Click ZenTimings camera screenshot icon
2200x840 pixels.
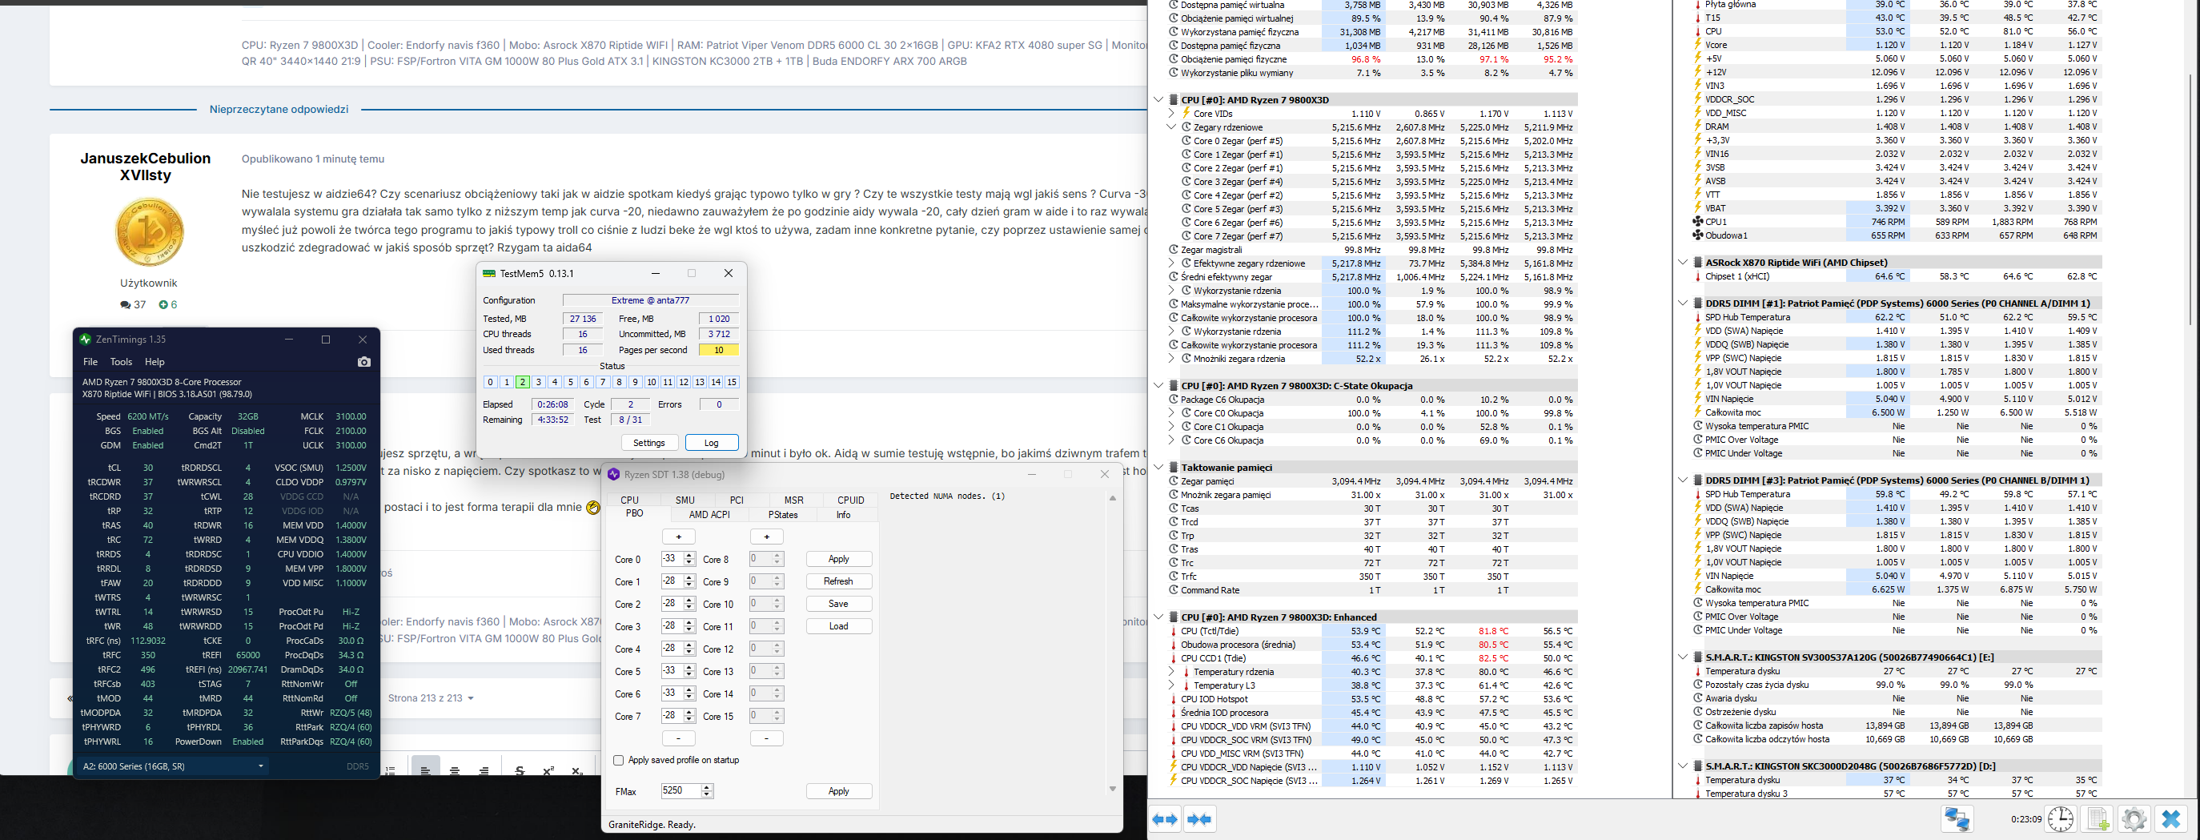point(363,362)
